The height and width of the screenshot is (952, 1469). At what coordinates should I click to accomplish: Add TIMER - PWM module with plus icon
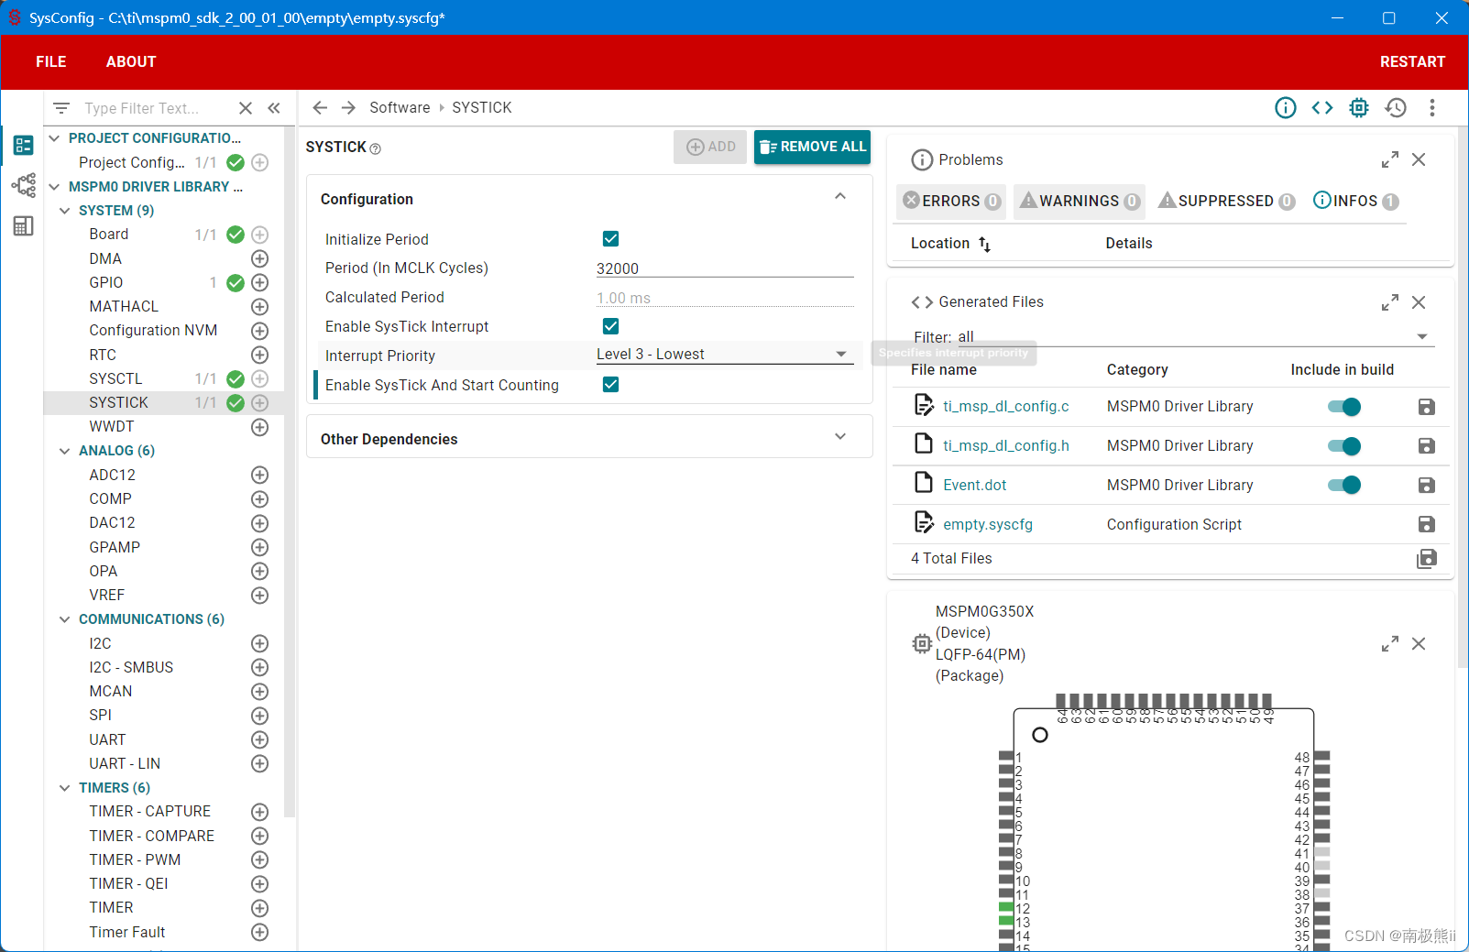point(260,859)
